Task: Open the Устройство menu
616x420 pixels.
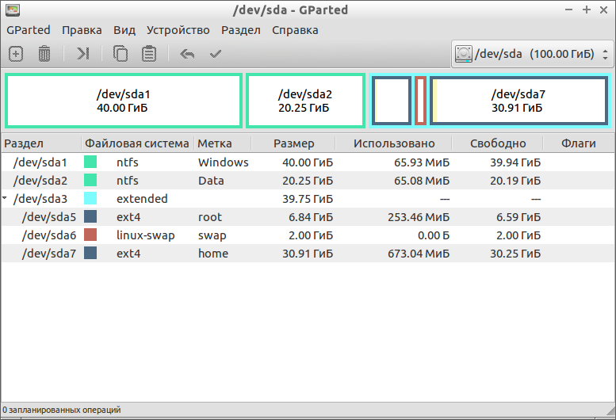Action: pos(178,30)
